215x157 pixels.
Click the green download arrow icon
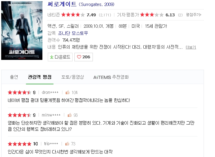coord(52,57)
